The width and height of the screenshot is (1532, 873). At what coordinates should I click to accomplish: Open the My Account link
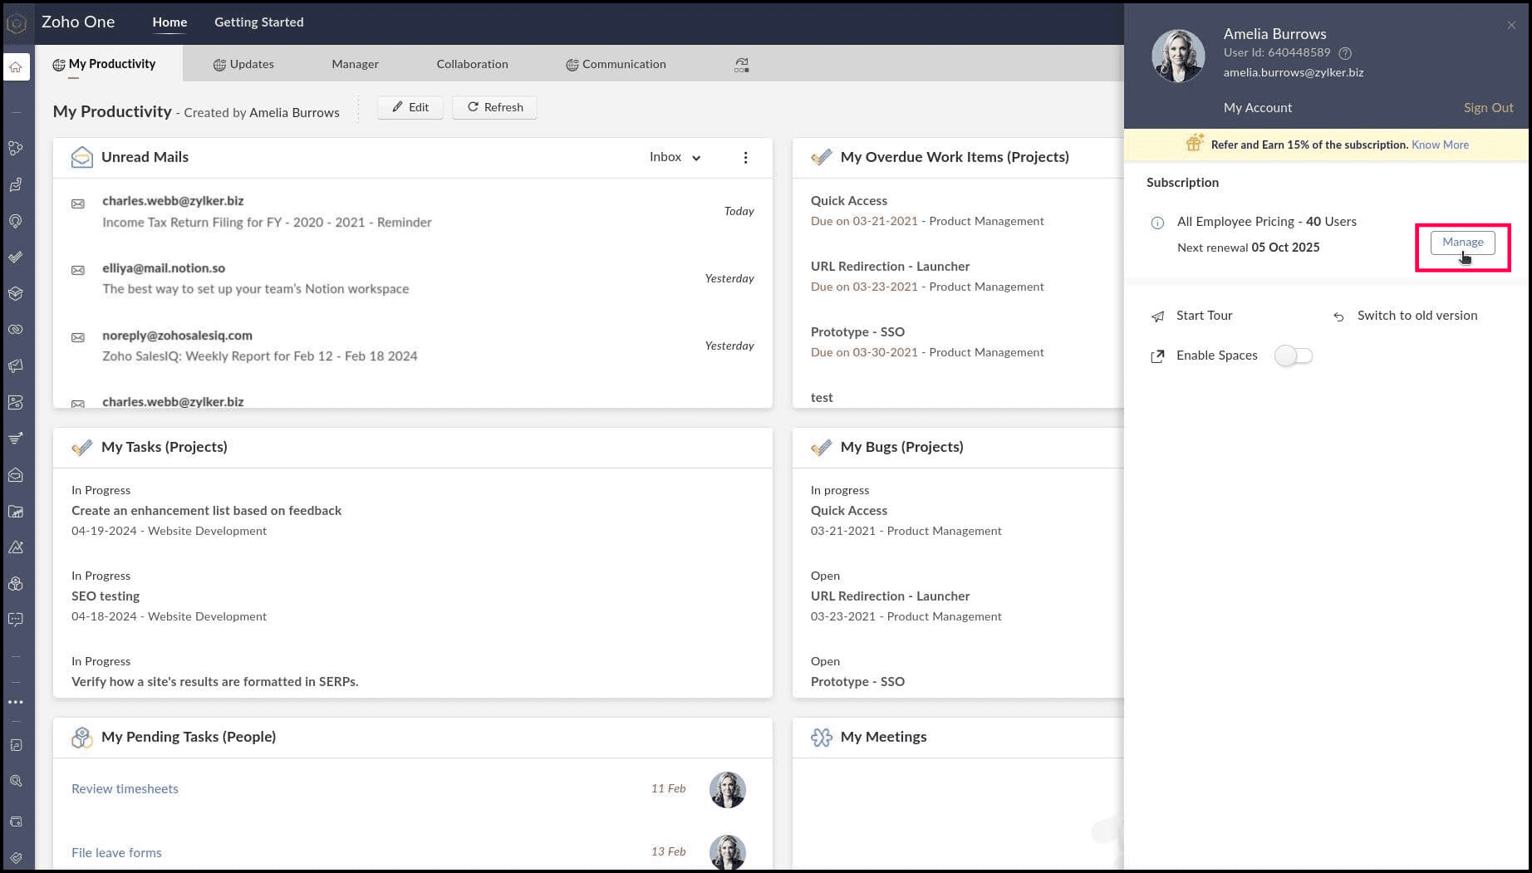(x=1257, y=108)
